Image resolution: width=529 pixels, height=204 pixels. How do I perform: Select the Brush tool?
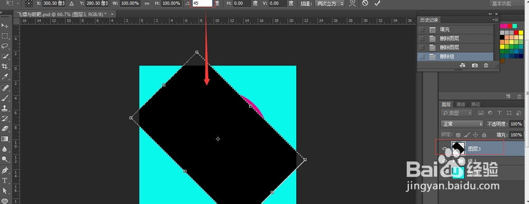[x=5, y=98]
